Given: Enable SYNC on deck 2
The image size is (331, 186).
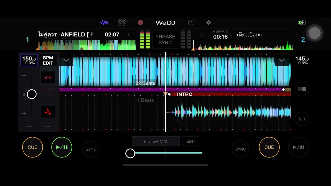Looking at the screenshot, I should coord(240,149).
